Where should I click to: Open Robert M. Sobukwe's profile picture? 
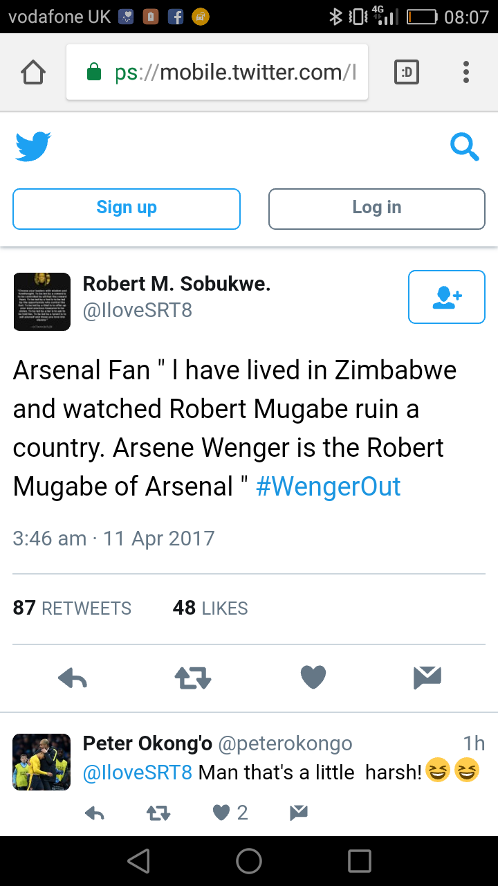(x=41, y=301)
